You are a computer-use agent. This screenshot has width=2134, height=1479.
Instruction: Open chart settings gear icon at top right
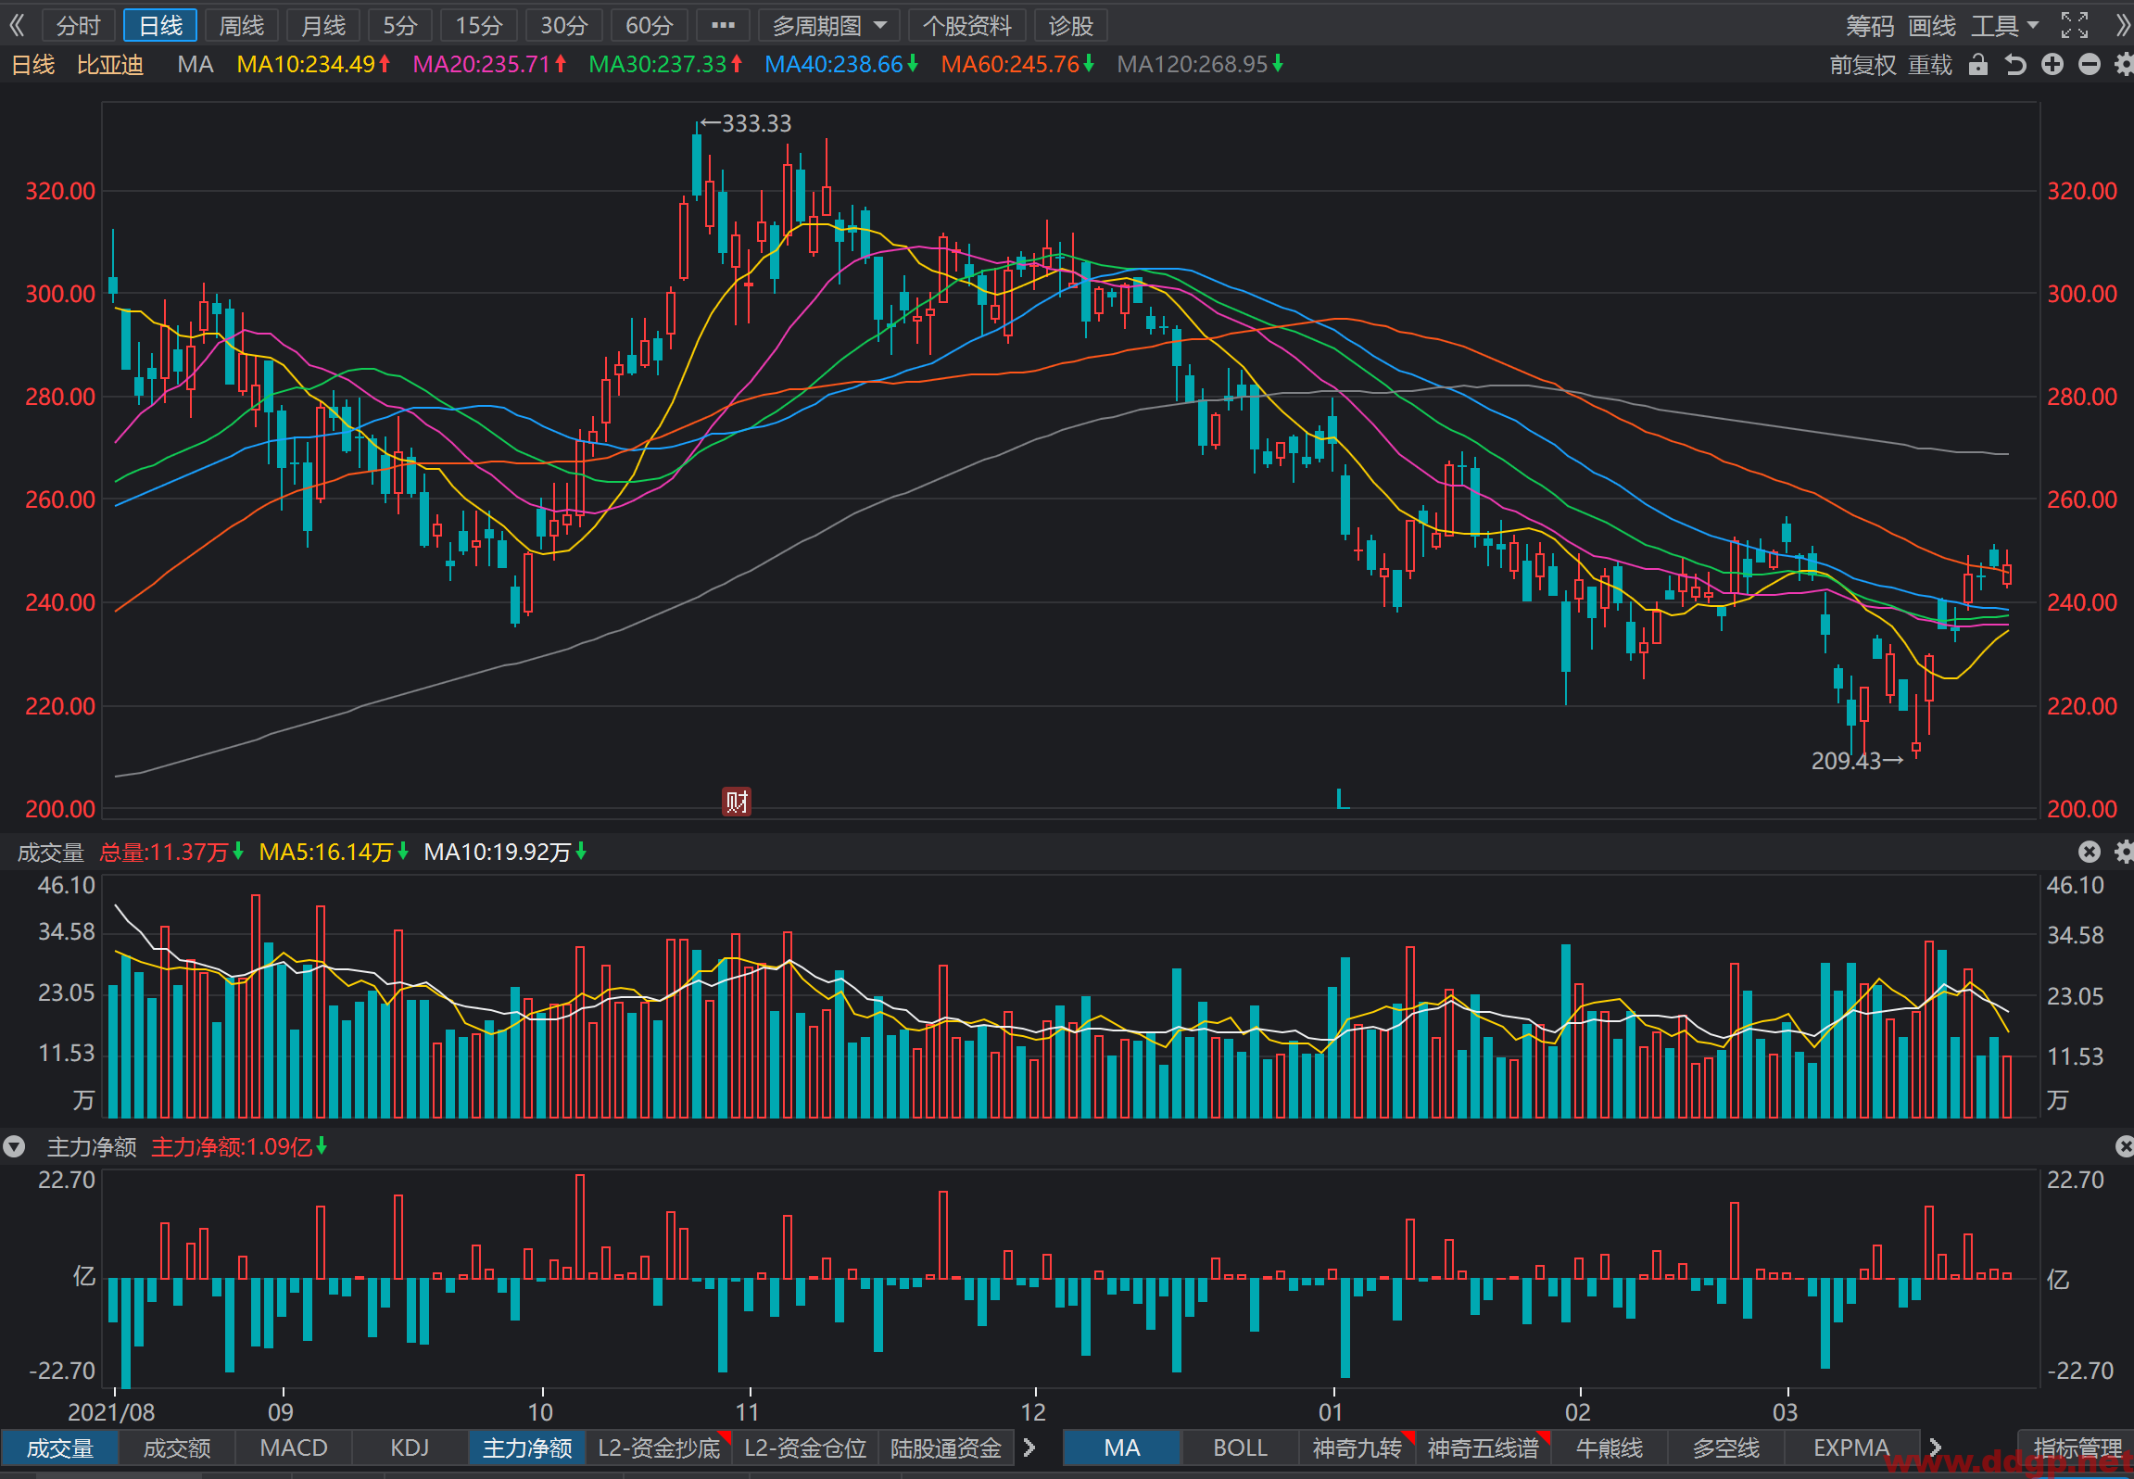pyautogui.click(x=2124, y=65)
